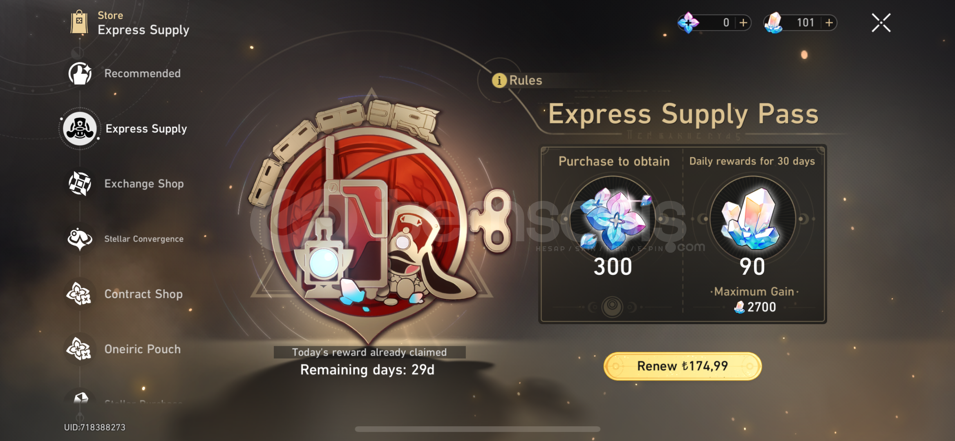Select the Oneiric Pouch menu label
Screen dimensions: 955x441
143,349
